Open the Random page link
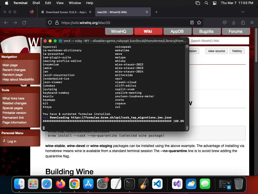 [13, 75]
